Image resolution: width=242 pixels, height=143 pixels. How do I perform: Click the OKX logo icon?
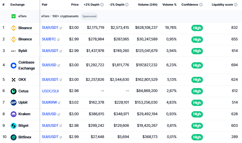(14, 79)
